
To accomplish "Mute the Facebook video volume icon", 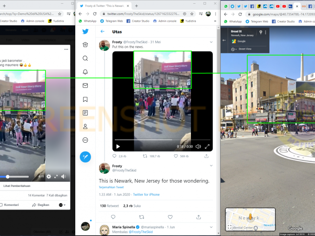I will click(64, 177).
